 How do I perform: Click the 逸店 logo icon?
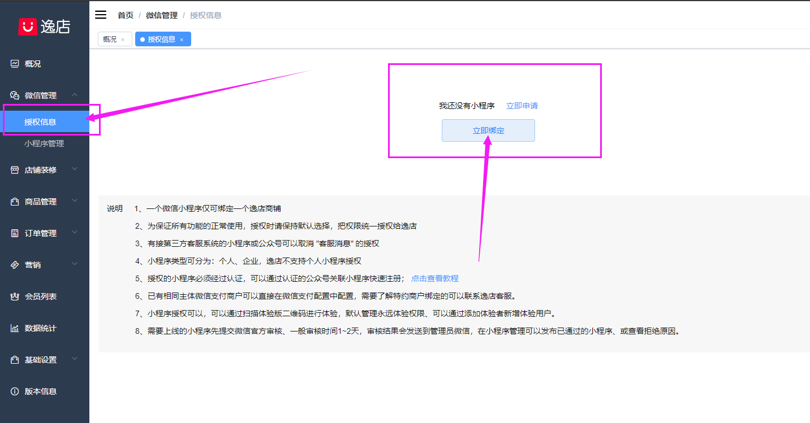pyautogui.click(x=28, y=26)
